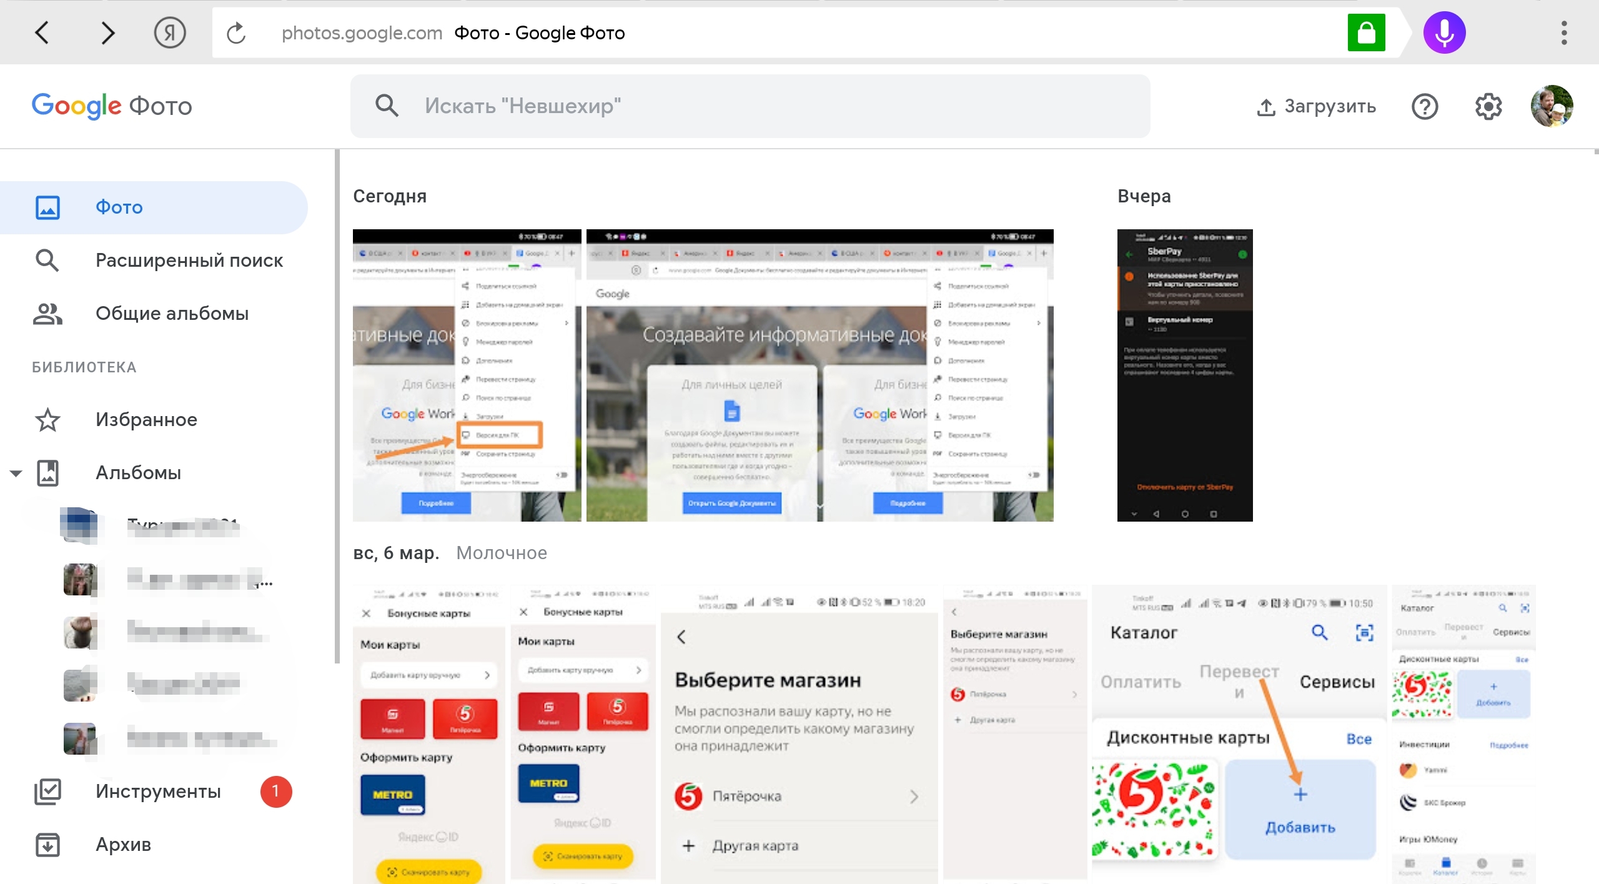Image resolution: width=1599 pixels, height=884 pixels.
Task: Click the magnifier icon in search box
Action: click(x=387, y=106)
